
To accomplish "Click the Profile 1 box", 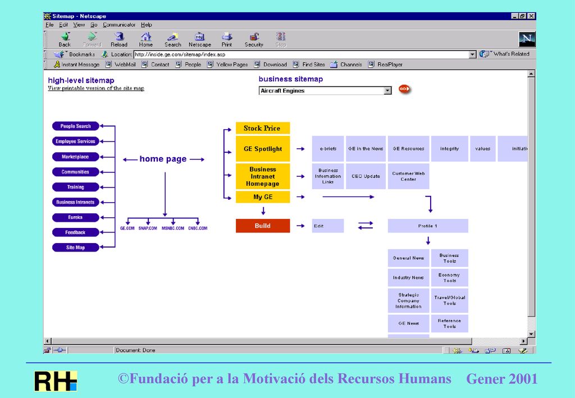I will point(428,226).
